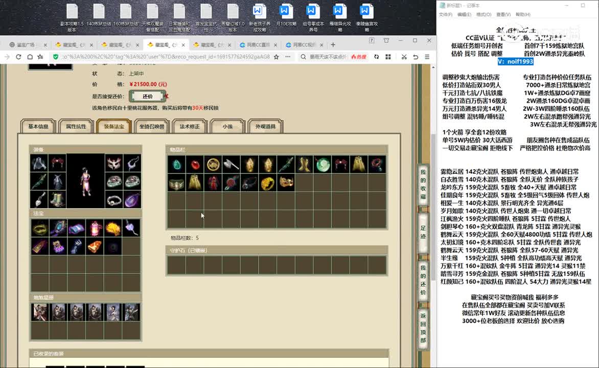
Task: Select the gold medallion inventory item
Action: tap(213, 164)
